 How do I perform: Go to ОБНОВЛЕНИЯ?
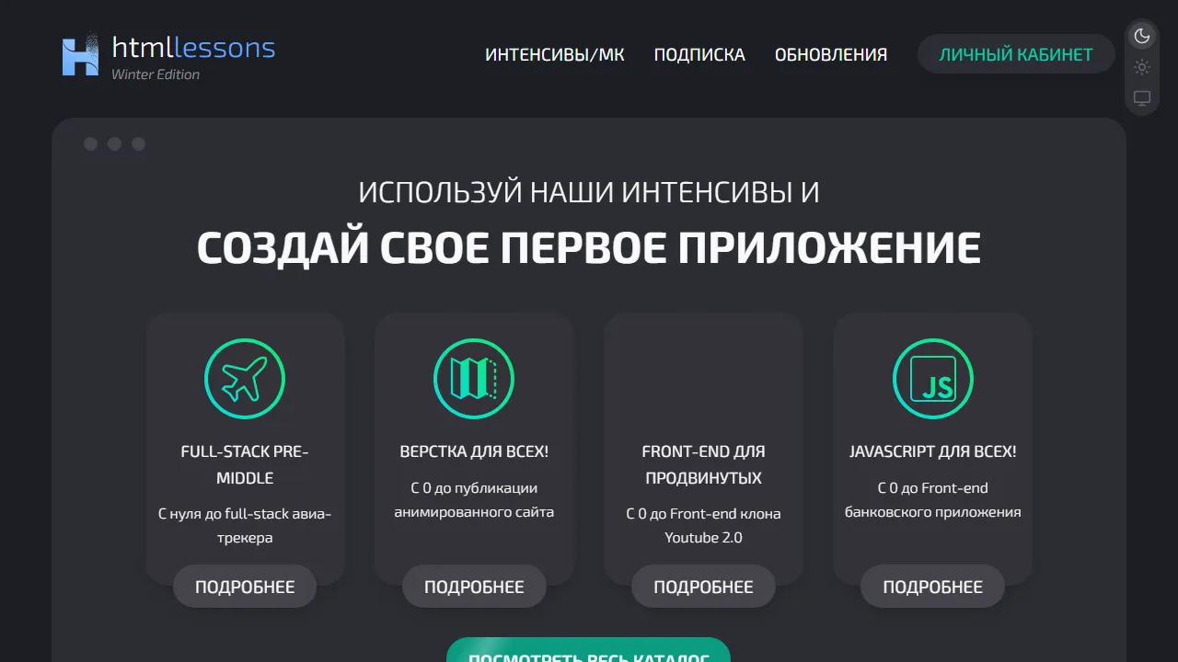point(831,54)
